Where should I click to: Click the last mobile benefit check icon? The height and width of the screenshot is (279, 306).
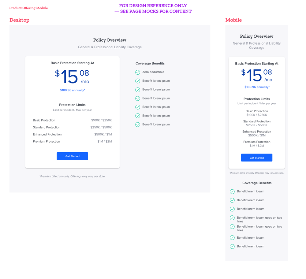point(232,246)
